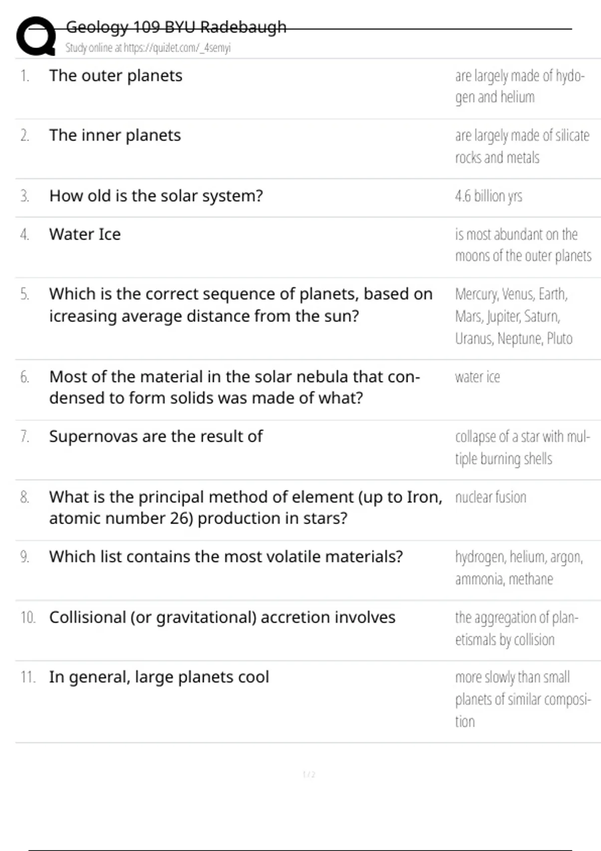Click the element production in stars question

[245, 508]
